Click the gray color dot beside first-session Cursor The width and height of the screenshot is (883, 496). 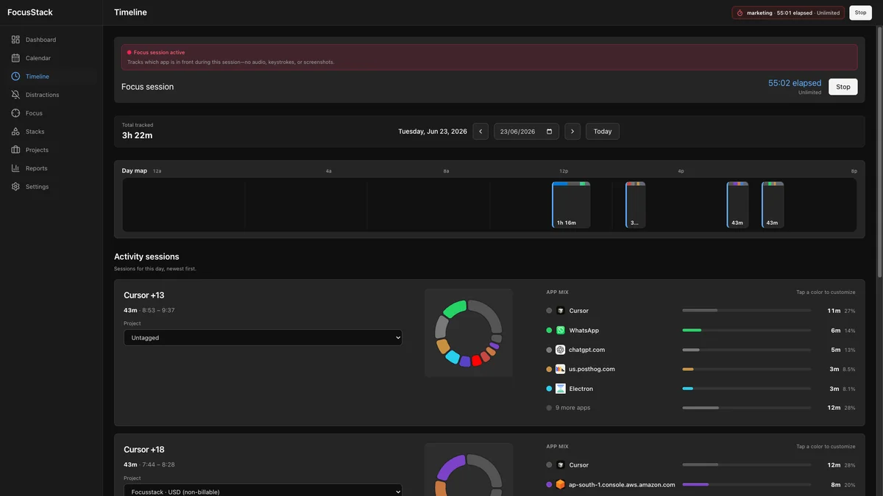tap(549, 311)
